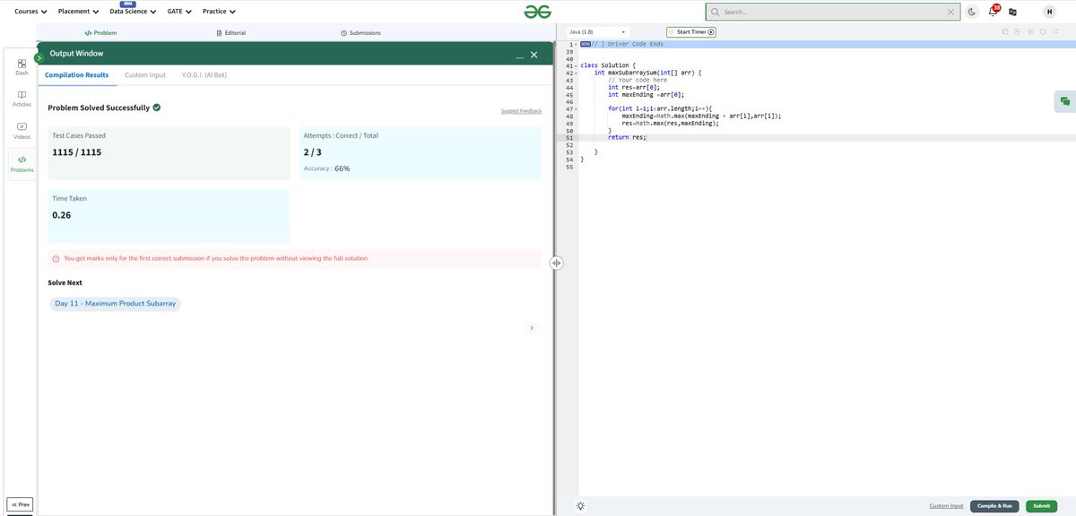Click inside the search input field

pos(832,13)
